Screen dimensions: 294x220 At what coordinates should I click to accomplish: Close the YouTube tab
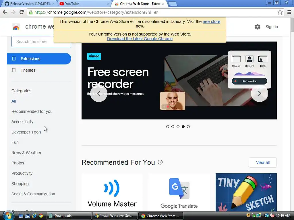pos(108,4)
